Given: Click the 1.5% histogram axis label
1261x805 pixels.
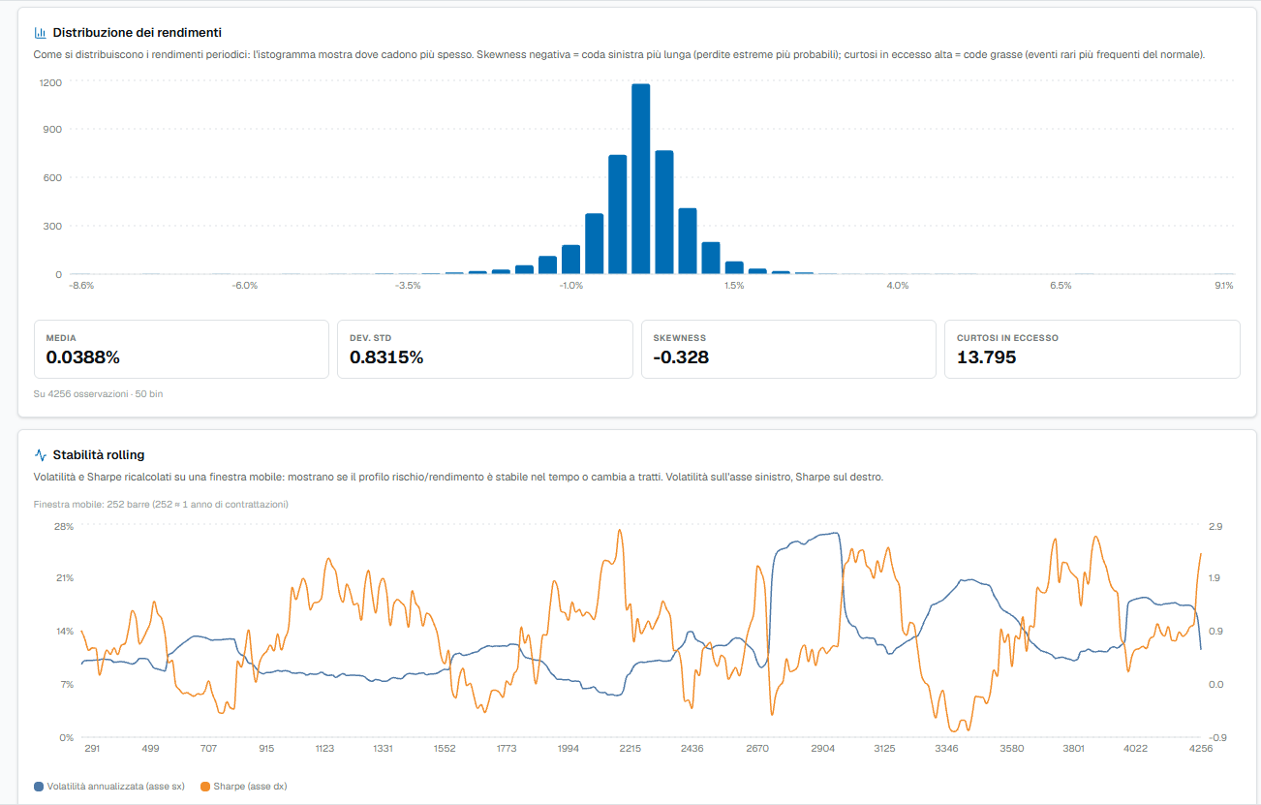Looking at the screenshot, I should pos(734,286).
